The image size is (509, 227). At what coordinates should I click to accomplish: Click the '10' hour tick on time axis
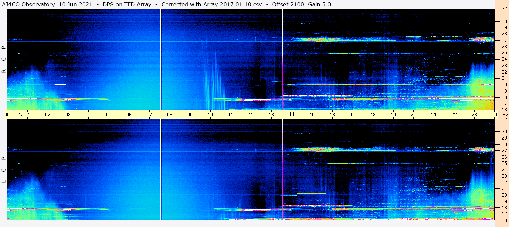click(x=210, y=115)
